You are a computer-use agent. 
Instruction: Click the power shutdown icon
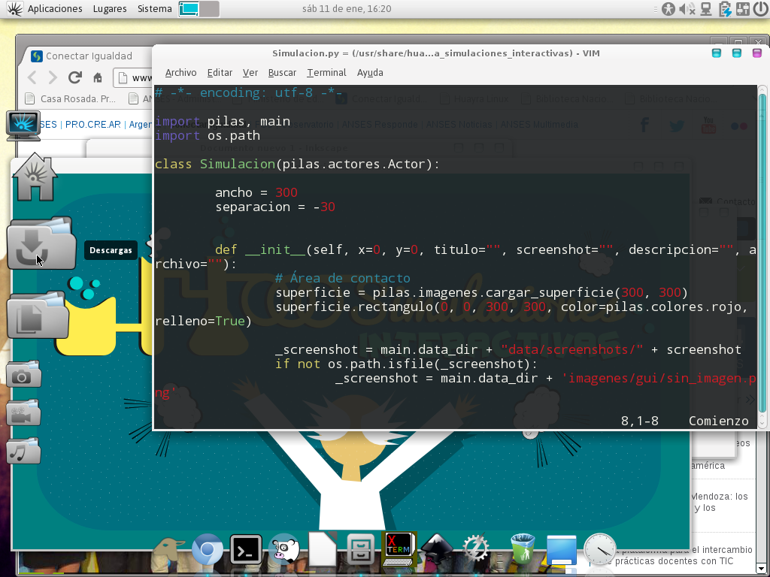click(x=760, y=9)
